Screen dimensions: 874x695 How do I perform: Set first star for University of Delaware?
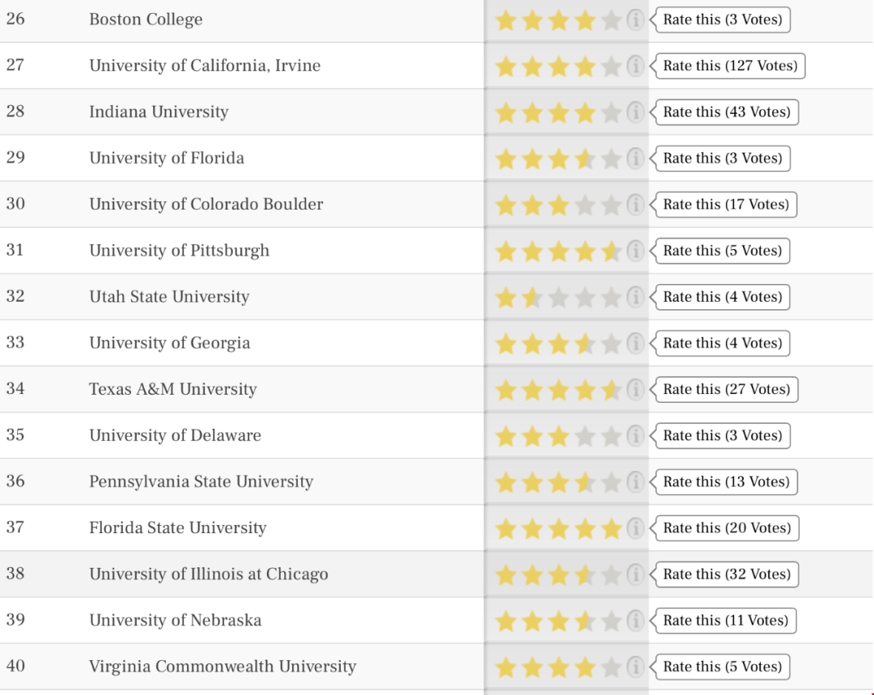(x=506, y=436)
